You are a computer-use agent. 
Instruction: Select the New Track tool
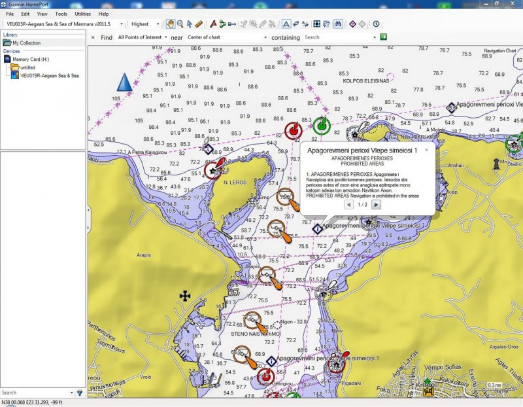[232, 24]
